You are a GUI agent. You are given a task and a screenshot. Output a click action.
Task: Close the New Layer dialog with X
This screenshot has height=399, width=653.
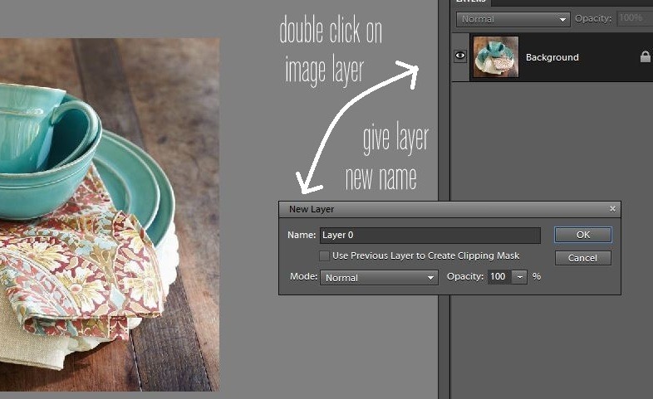(x=612, y=209)
